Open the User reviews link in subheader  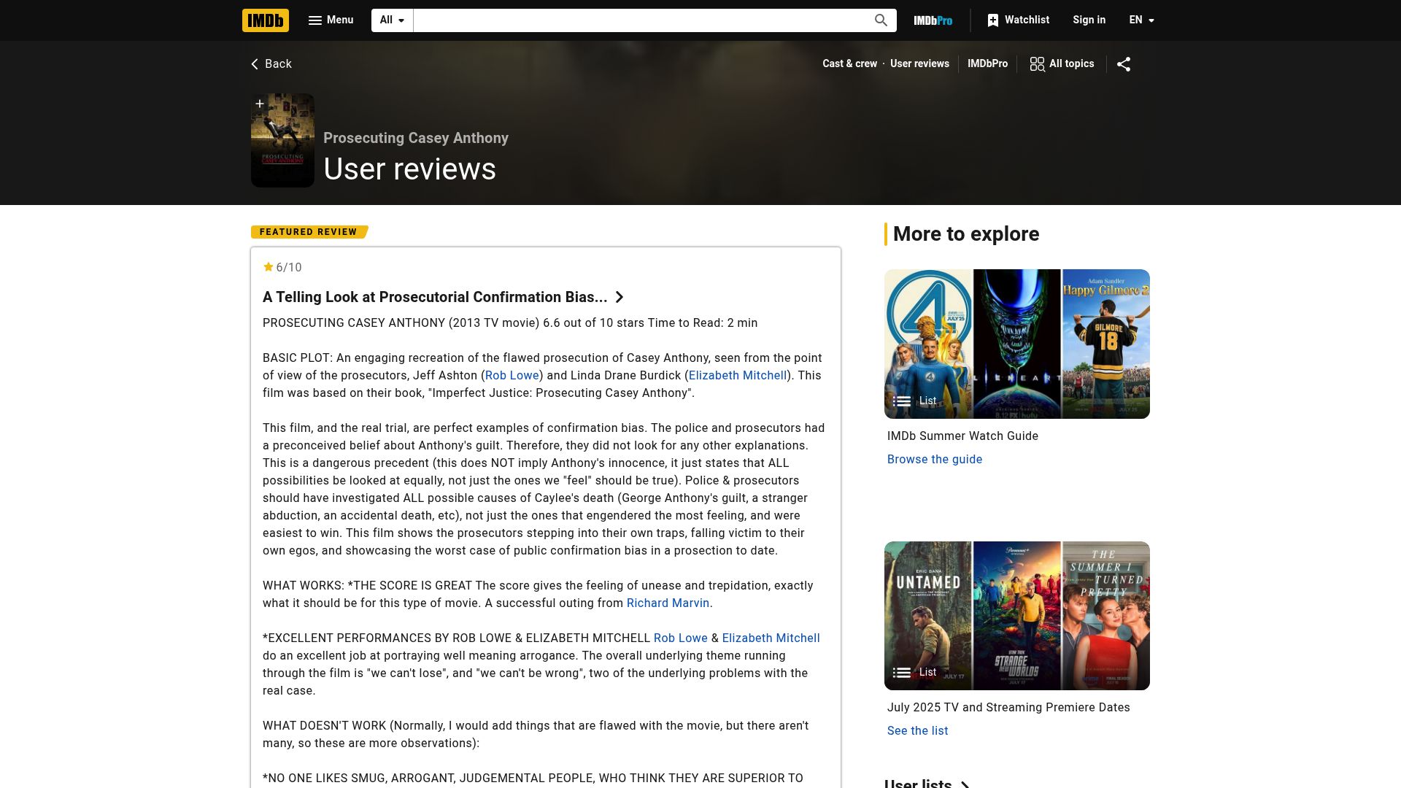[919, 63]
